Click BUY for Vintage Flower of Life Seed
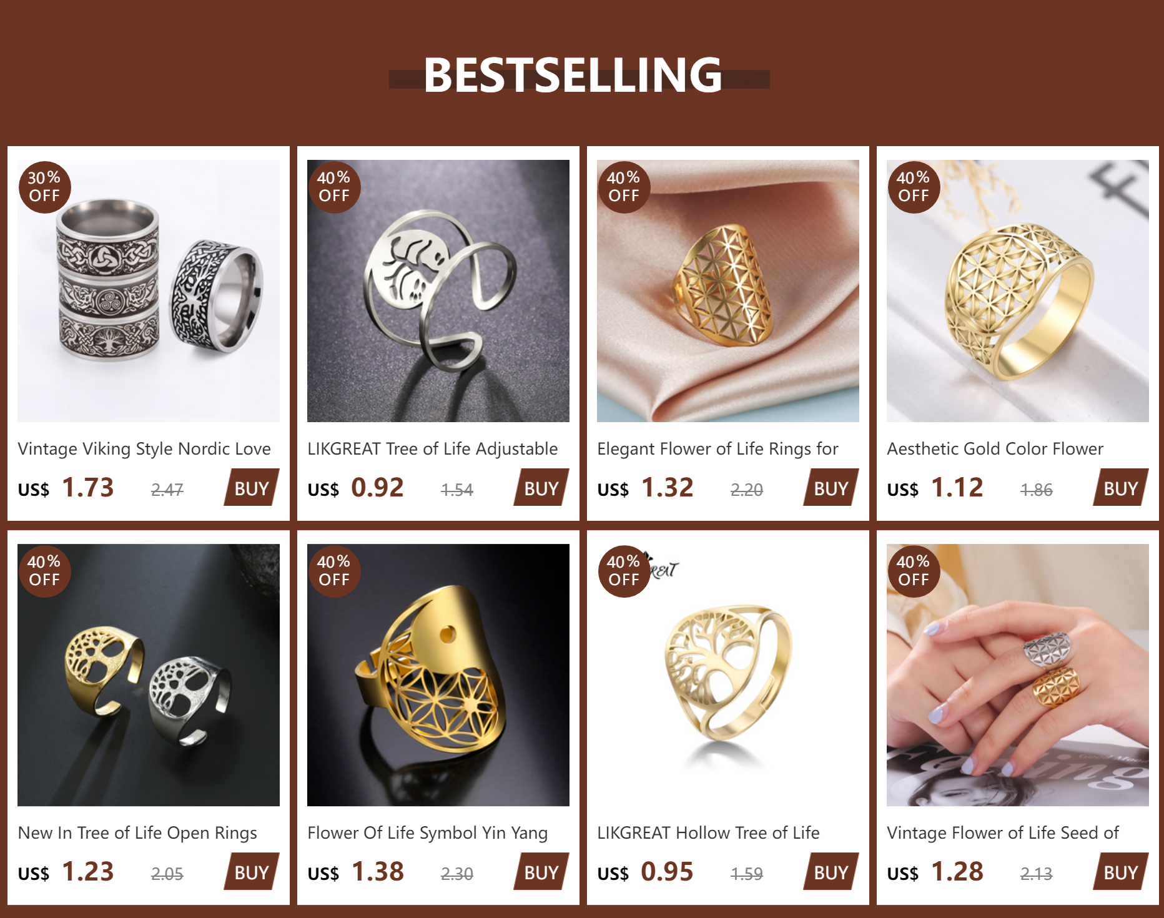Image resolution: width=1164 pixels, height=918 pixels. click(1121, 871)
